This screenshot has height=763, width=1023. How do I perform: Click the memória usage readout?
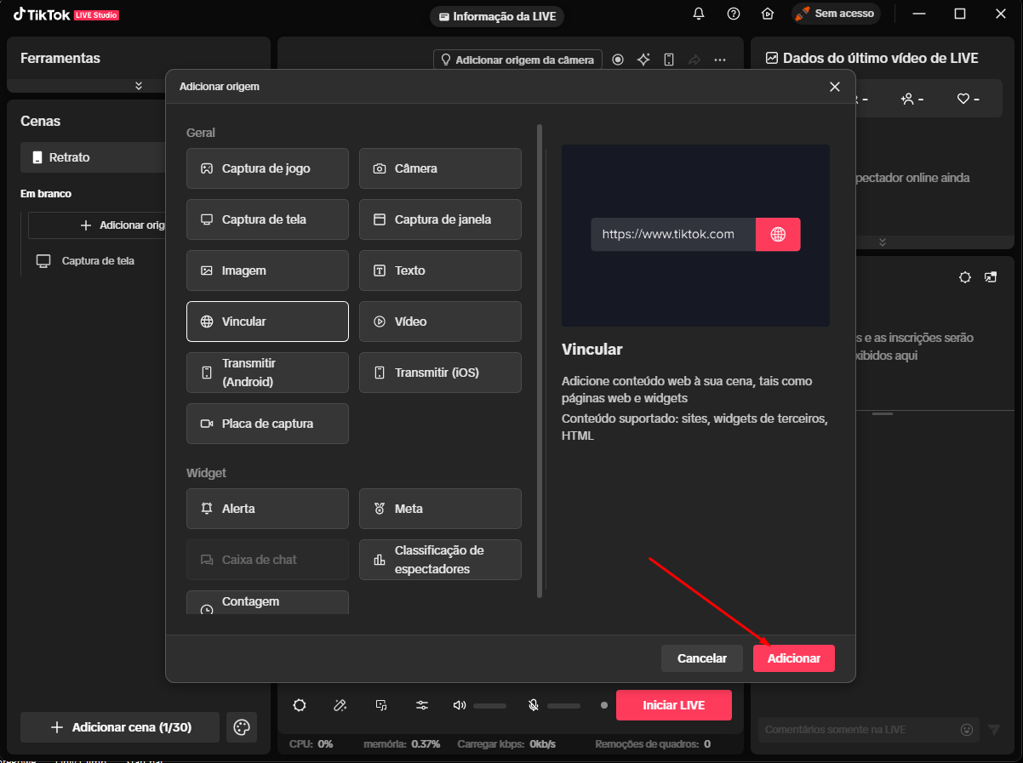click(x=402, y=744)
